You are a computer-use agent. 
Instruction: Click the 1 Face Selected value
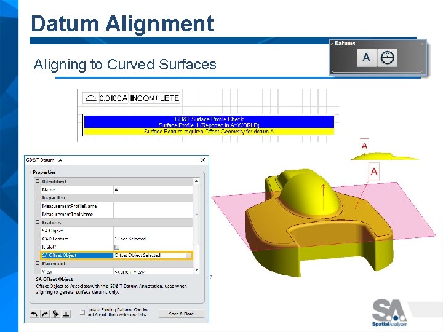coord(130,239)
